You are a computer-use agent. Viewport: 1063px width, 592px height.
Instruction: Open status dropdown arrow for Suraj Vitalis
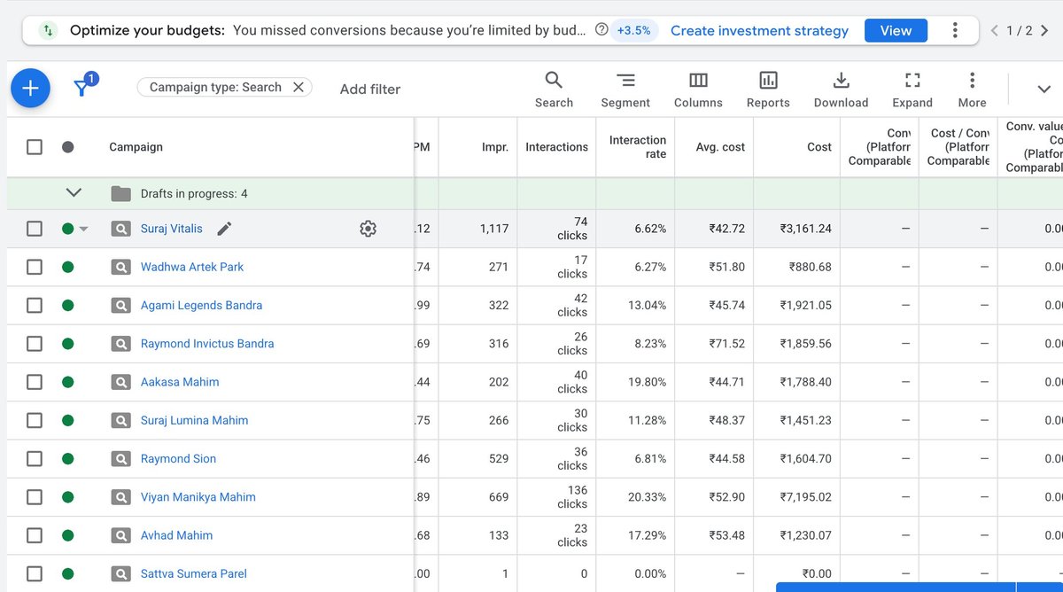coord(84,229)
